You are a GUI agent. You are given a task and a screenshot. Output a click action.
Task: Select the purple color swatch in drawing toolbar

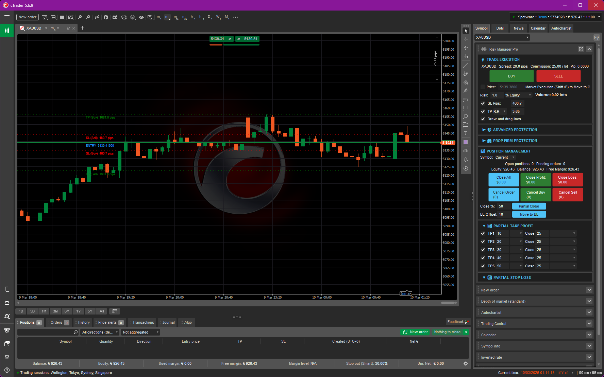click(x=466, y=142)
